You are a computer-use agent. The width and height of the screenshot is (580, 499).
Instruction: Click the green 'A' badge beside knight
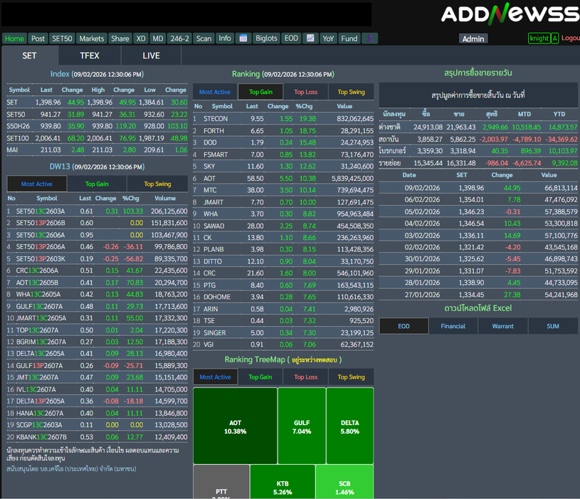point(554,38)
